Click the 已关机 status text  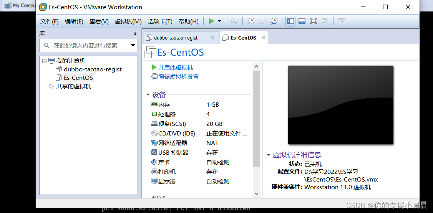tap(313, 164)
